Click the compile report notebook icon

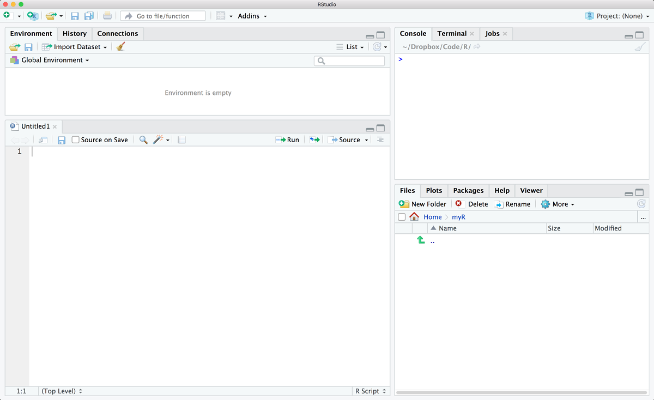182,140
